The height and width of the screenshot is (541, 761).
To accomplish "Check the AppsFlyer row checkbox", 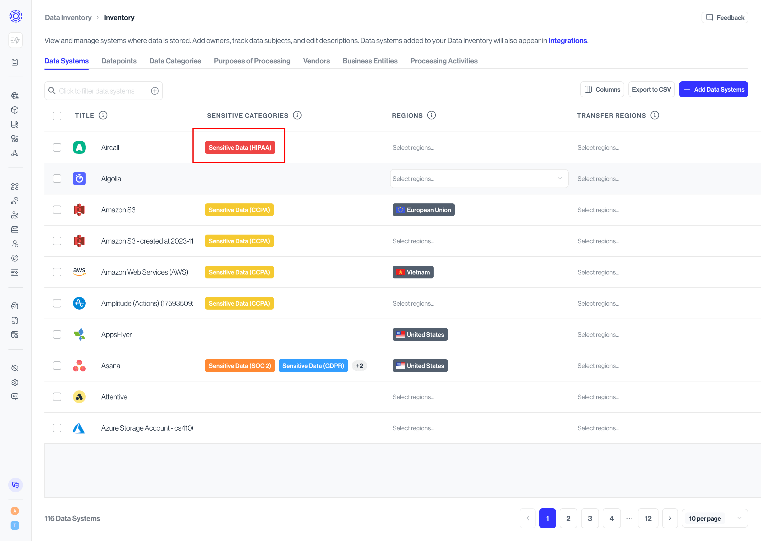I will click(x=57, y=334).
